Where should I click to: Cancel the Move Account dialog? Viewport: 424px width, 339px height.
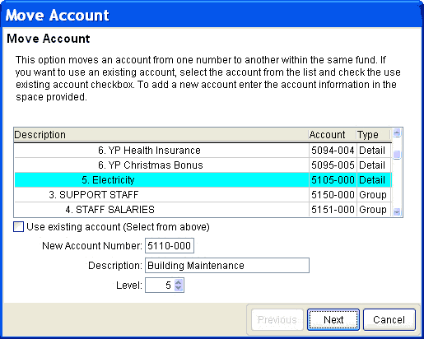389,319
